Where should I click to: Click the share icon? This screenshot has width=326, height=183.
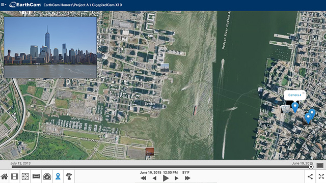point(310,176)
